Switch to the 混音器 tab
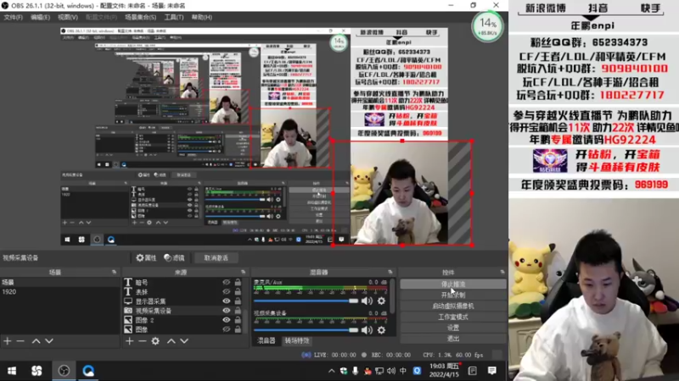679x381 pixels. click(266, 341)
